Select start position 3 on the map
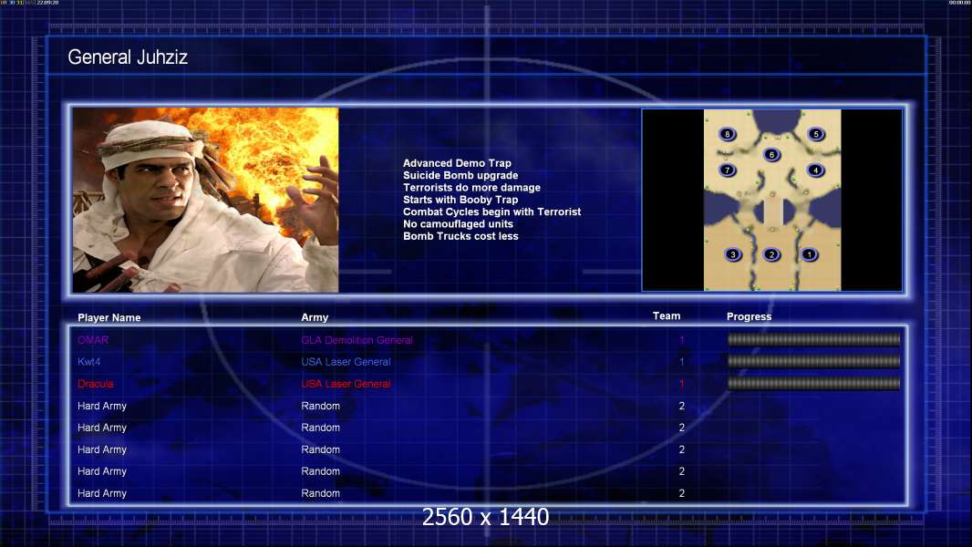Screen dimensions: 972x547 coord(733,254)
